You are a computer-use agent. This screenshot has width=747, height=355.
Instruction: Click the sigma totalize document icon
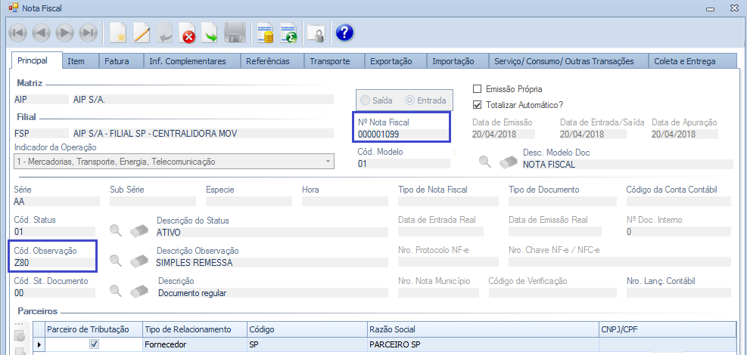[288, 33]
